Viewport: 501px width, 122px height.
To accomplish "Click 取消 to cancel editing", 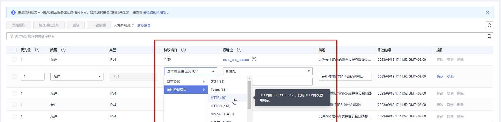I will point(450,77).
